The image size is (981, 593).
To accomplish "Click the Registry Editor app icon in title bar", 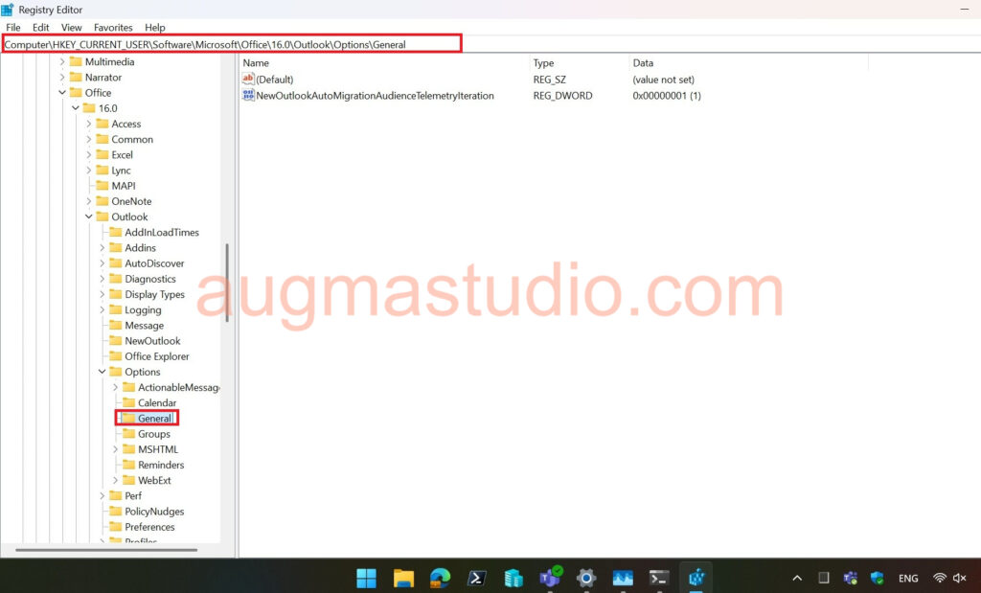I will [8, 10].
